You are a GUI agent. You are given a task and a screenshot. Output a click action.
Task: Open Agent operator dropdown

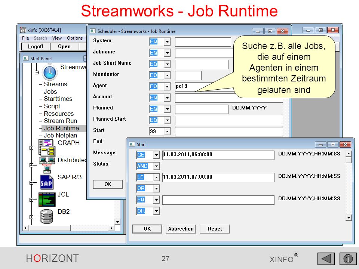tap(167, 86)
